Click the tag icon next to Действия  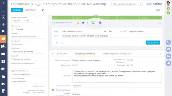click(43, 10)
